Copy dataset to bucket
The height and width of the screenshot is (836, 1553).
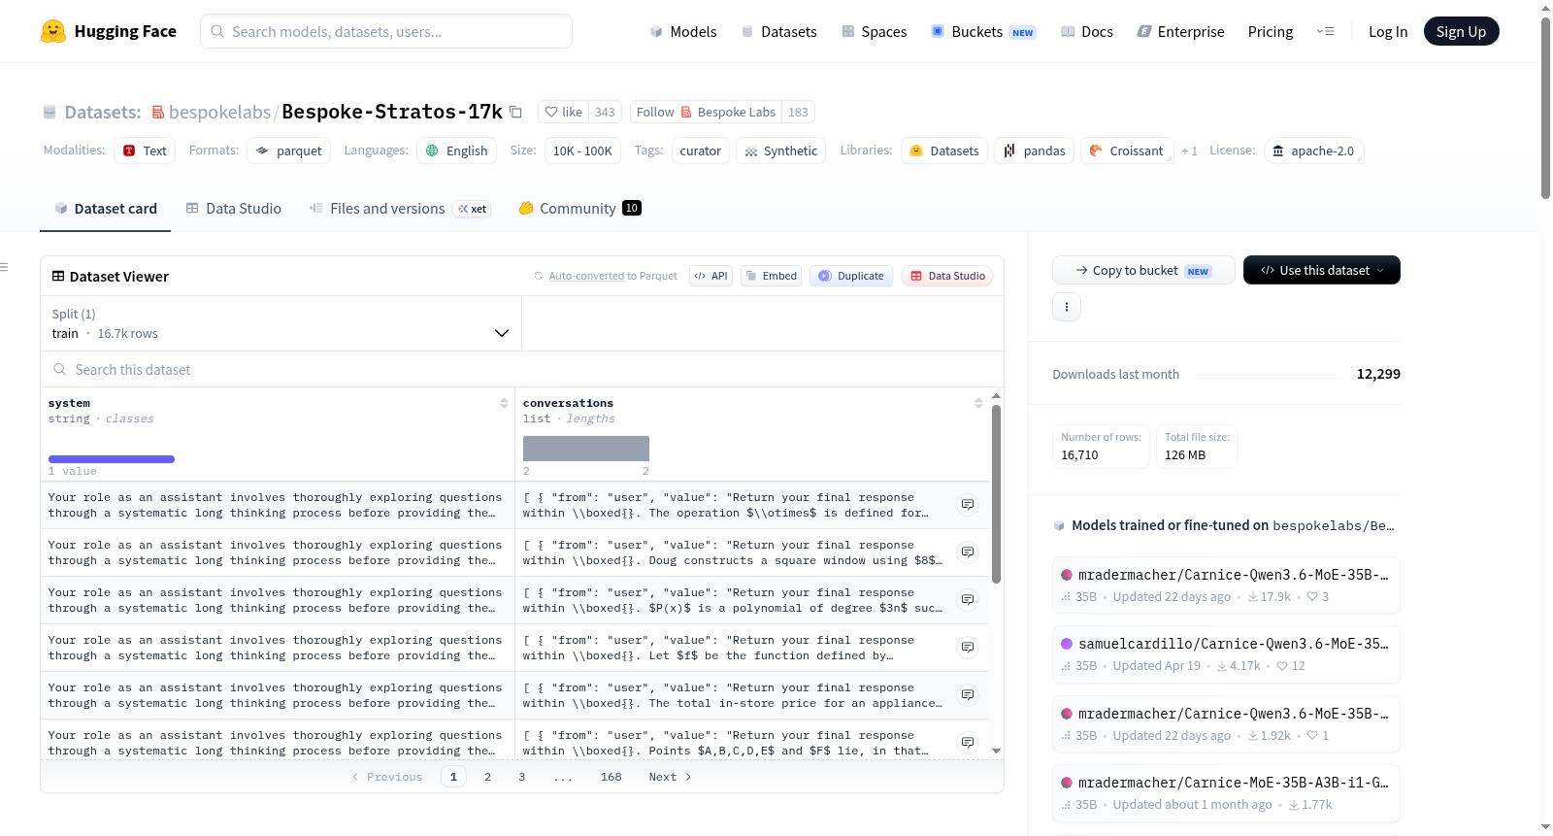[x=1143, y=270]
